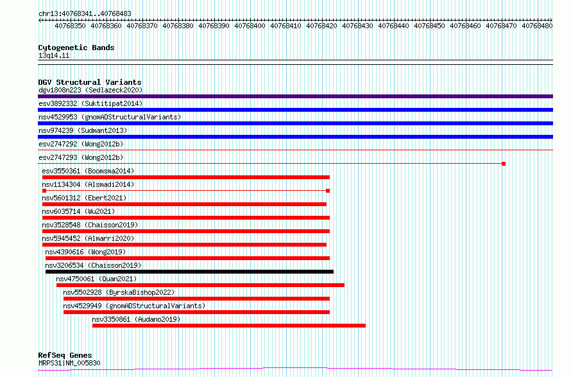This screenshot has height=377, width=571.
Task: Select the 40768420 ruler coordinate
Action: (x=321, y=26)
